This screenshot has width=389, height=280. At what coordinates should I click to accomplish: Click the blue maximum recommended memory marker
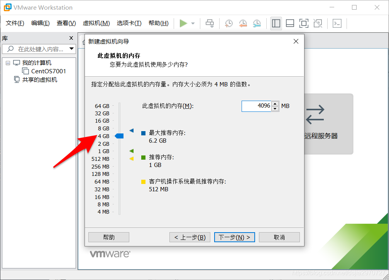132,130
